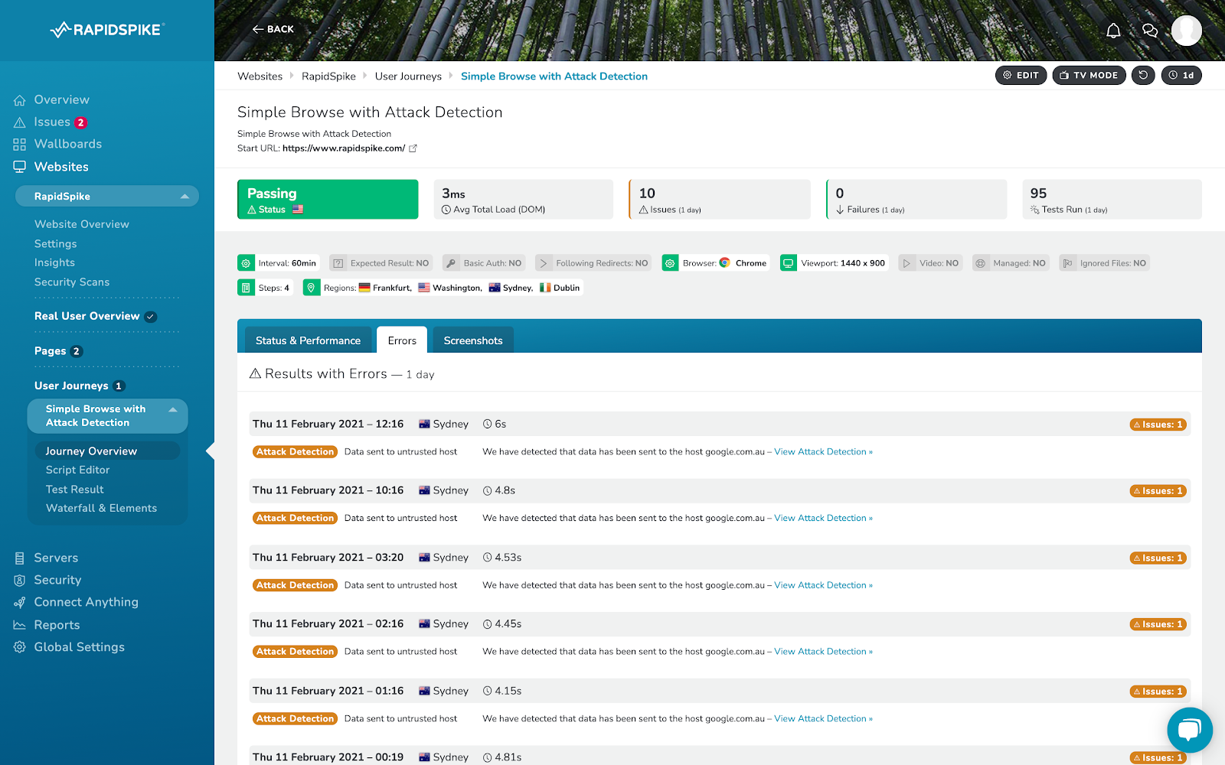Open Connect Anything in sidebar
The width and height of the screenshot is (1225, 765).
(x=86, y=603)
